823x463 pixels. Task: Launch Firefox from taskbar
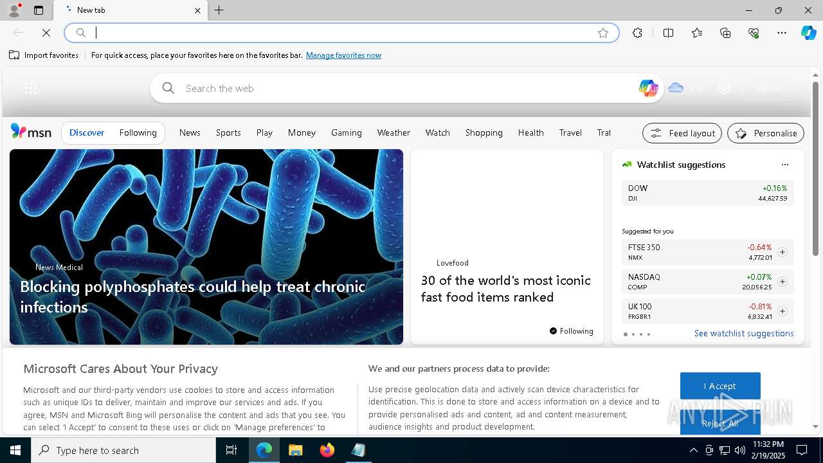327,450
